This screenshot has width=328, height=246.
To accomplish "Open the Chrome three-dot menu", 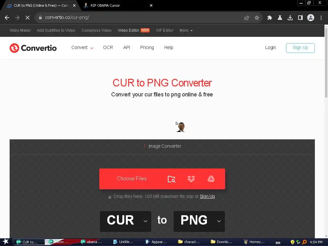I will pos(321,18).
